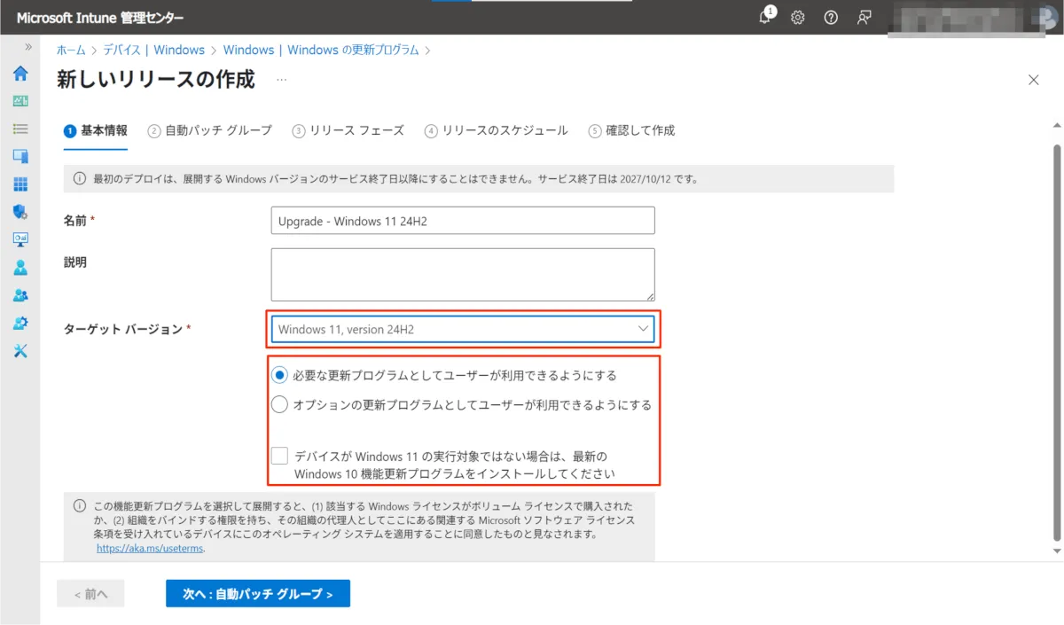Click the 名前 text input field
The image size is (1064, 625).
tap(463, 221)
